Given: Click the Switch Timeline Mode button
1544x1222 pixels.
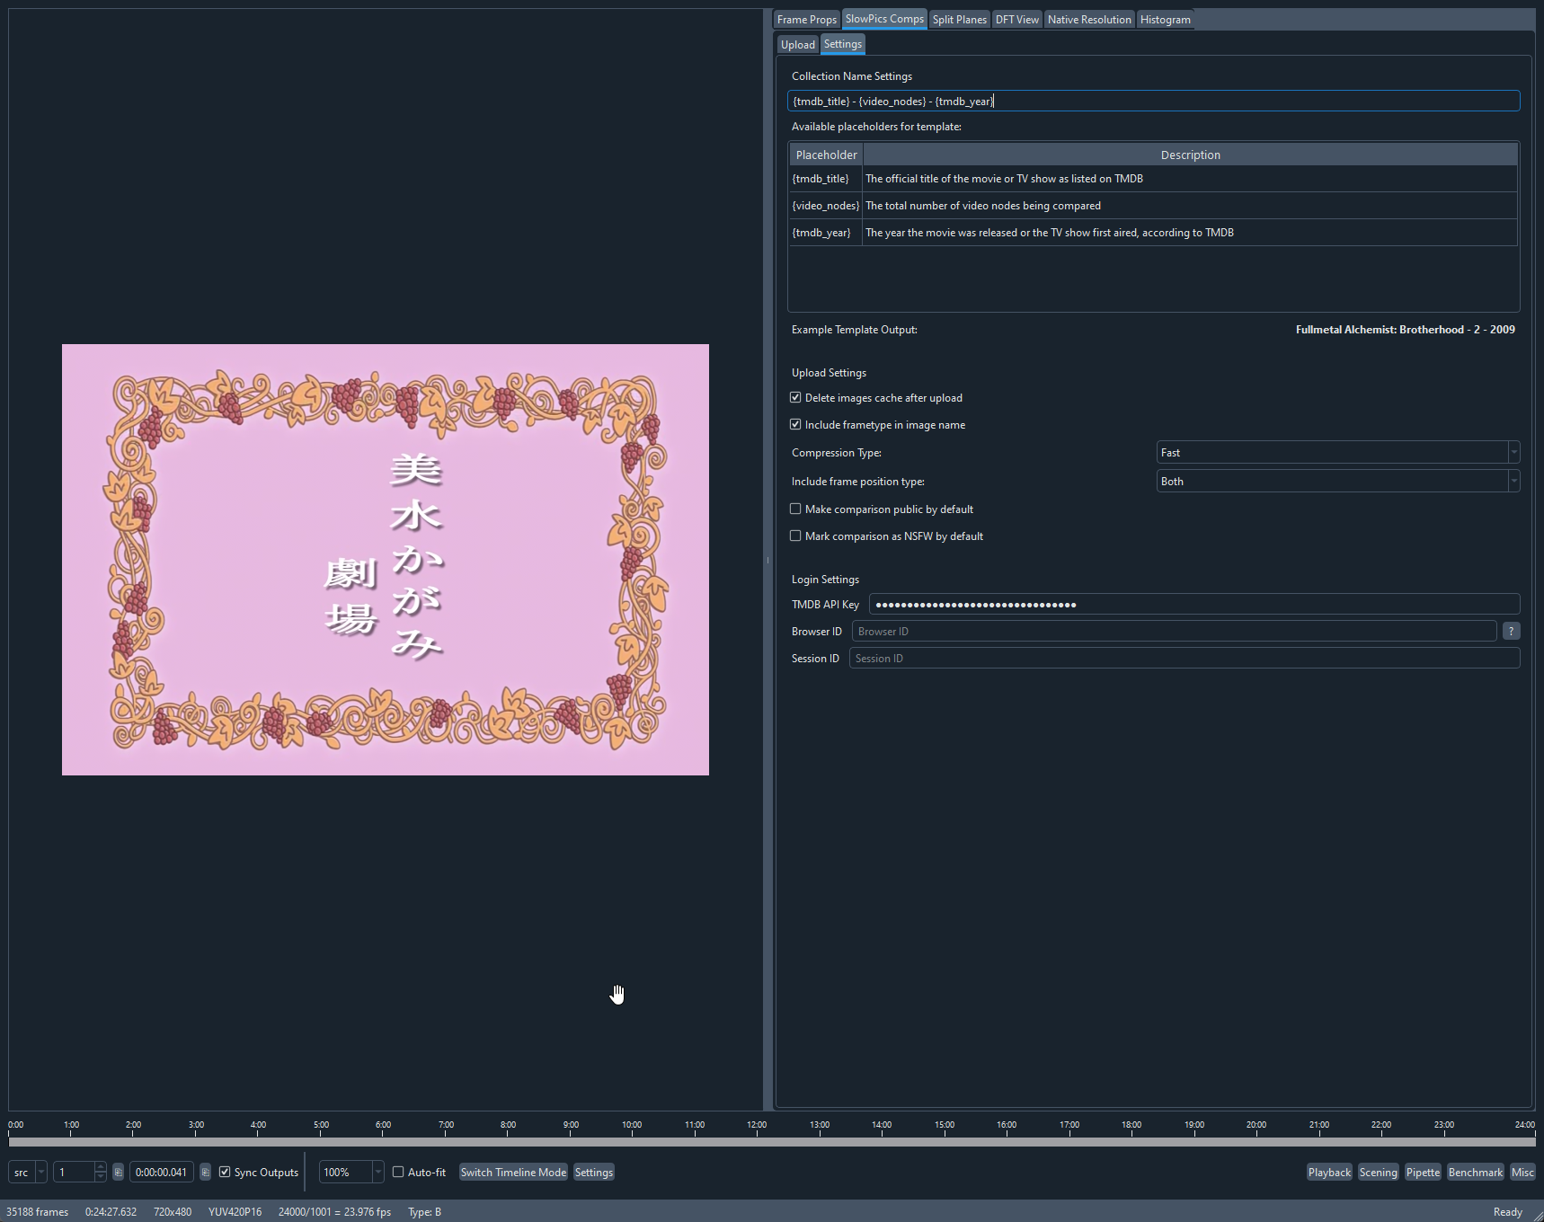Looking at the screenshot, I should click(x=513, y=1172).
